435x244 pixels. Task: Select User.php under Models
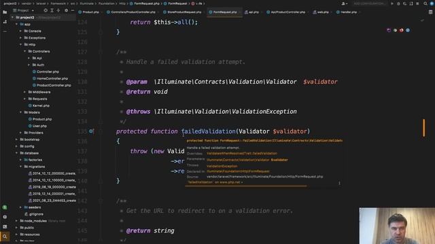click(x=37, y=126)
